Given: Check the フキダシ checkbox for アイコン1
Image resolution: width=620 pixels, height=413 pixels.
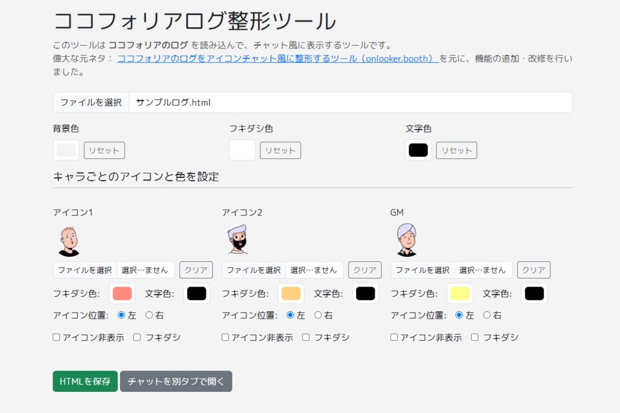Looking at the screenshot, I should [x=137, y=337].
